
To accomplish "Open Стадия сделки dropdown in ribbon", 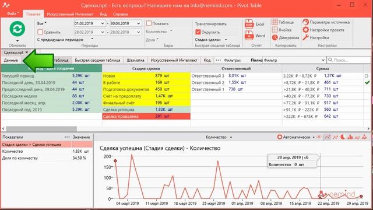I will coord(226,40).
